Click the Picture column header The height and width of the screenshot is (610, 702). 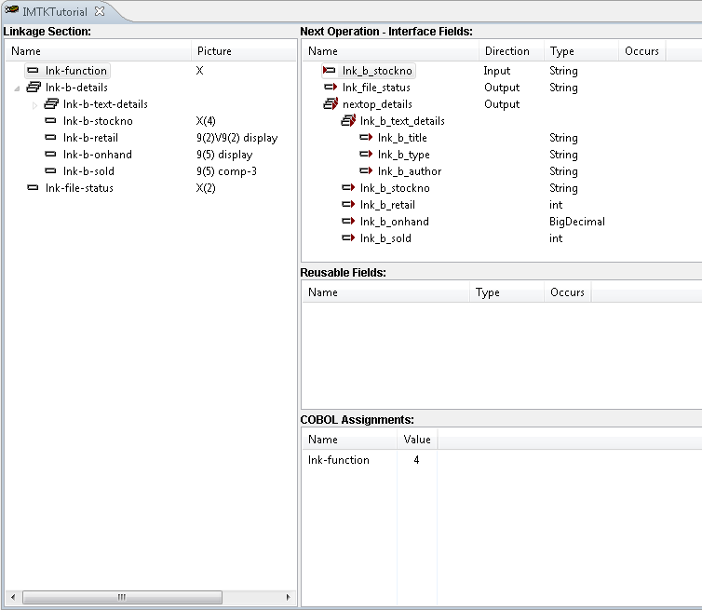[244, 51]
